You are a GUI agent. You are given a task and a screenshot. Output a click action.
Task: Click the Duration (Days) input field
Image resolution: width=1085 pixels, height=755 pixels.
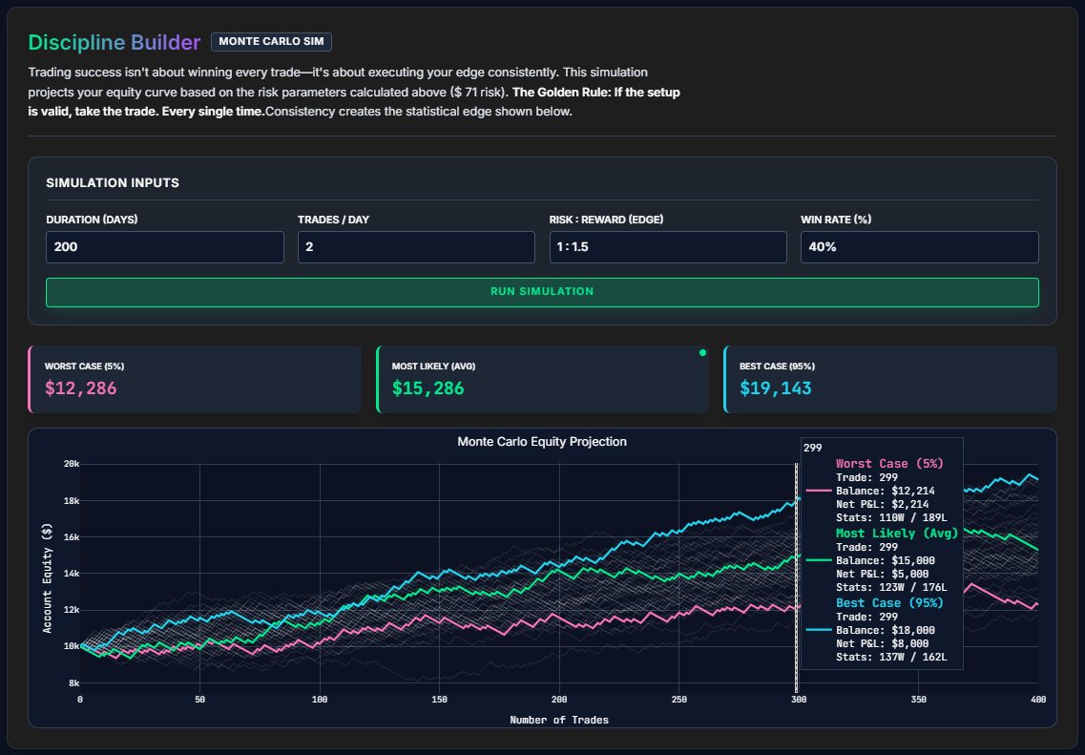pos(164,247)
